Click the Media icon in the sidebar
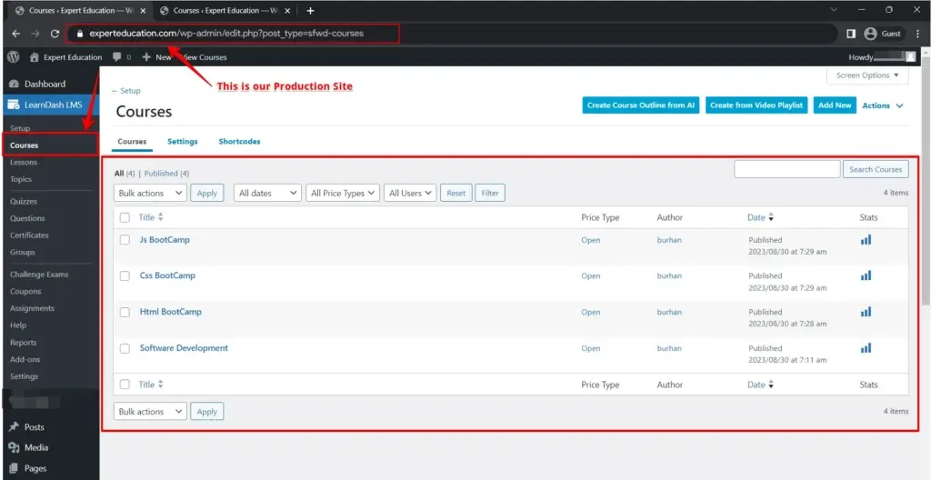Viewport: 931px width, 480px height. [x=15, y=447]
